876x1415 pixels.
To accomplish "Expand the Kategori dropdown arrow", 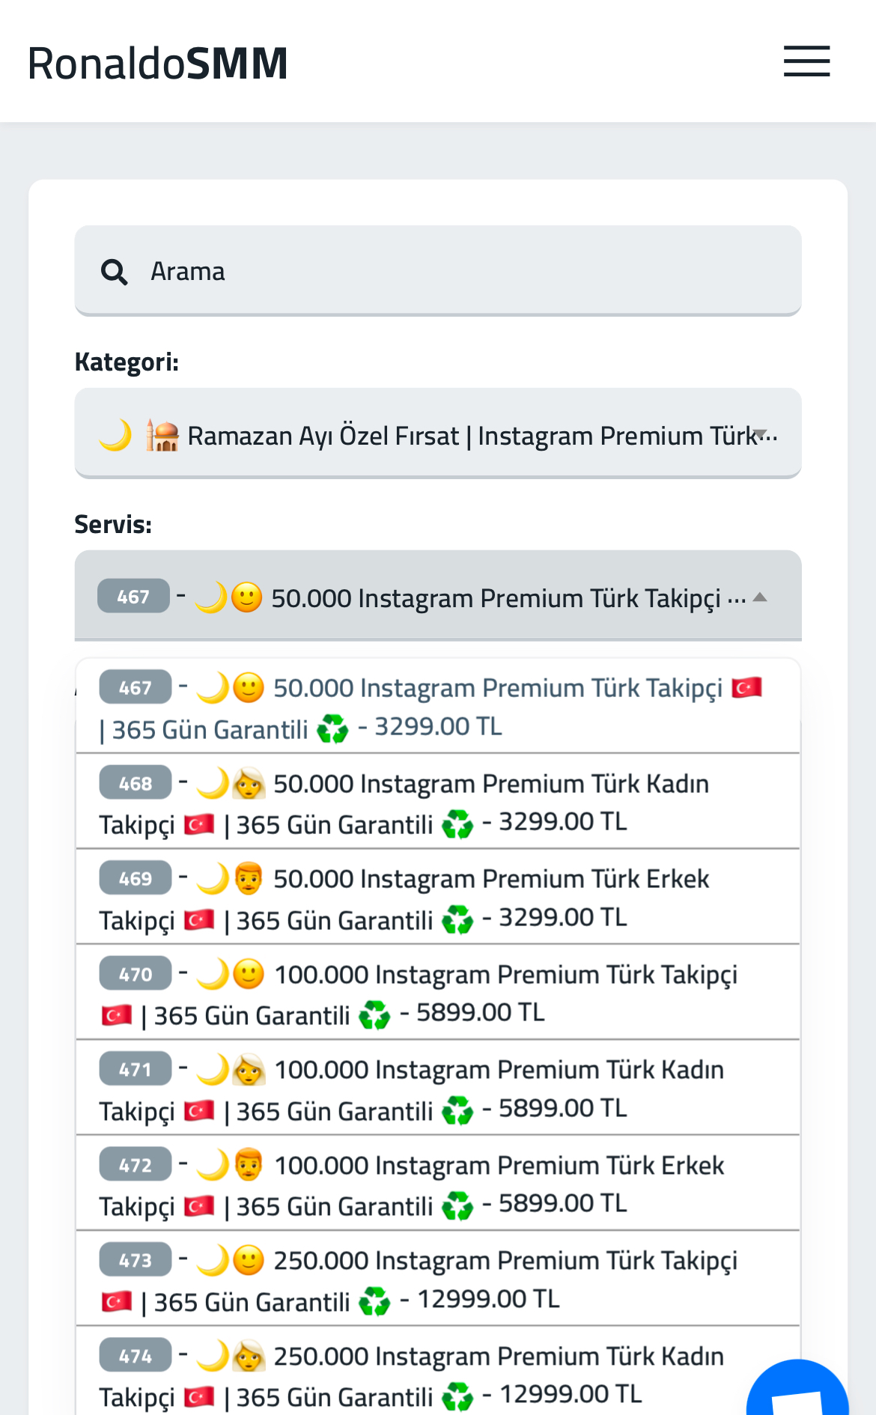I will (761, 434).
